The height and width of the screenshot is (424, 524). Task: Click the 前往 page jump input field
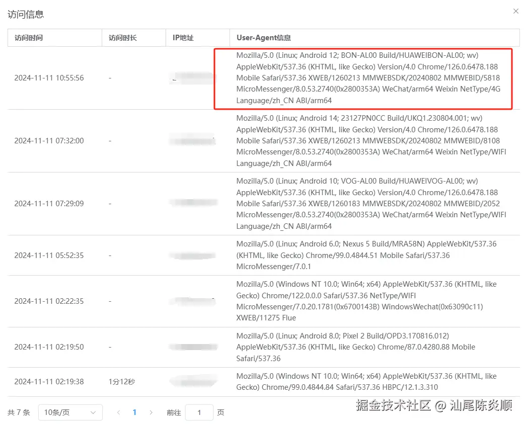[x=199, y=412]
